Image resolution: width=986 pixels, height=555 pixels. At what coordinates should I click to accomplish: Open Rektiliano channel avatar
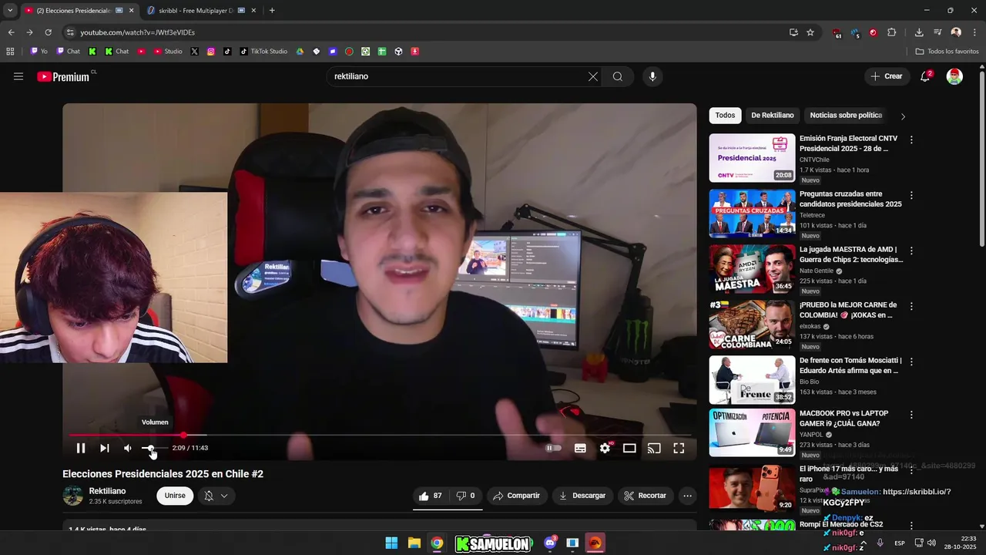pyautogui.click(x=72, y=496)
